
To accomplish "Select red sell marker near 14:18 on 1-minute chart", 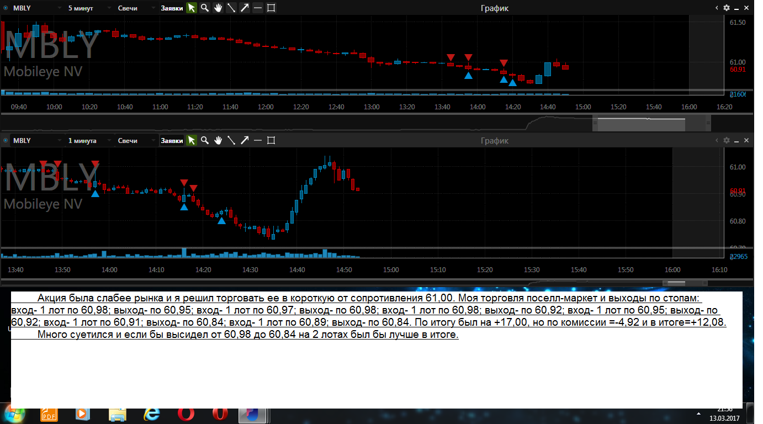I will [x=193, y=189].
